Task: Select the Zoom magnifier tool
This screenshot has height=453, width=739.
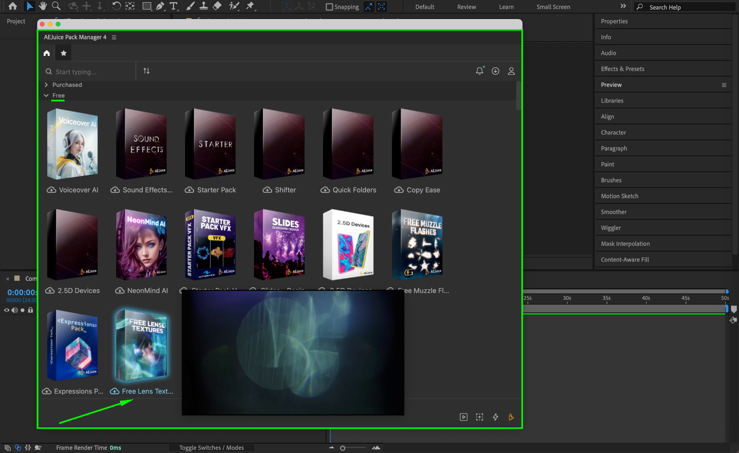Action: (56, 6)
